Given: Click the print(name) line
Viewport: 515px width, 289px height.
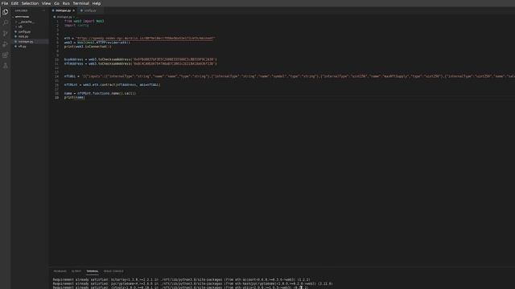Looking at the screenshot, I should click(x=75, y=97).
